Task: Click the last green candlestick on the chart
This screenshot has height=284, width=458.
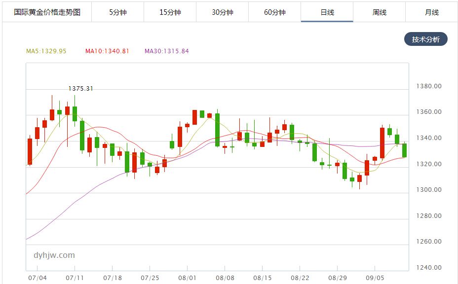Action: click(404, 150)
